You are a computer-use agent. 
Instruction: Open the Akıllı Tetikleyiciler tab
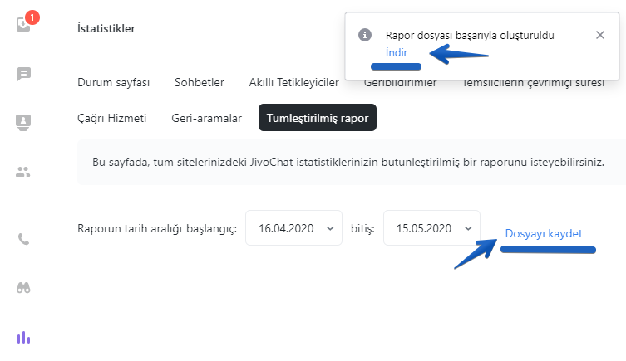pyautogui.click(x=293, y=82)
